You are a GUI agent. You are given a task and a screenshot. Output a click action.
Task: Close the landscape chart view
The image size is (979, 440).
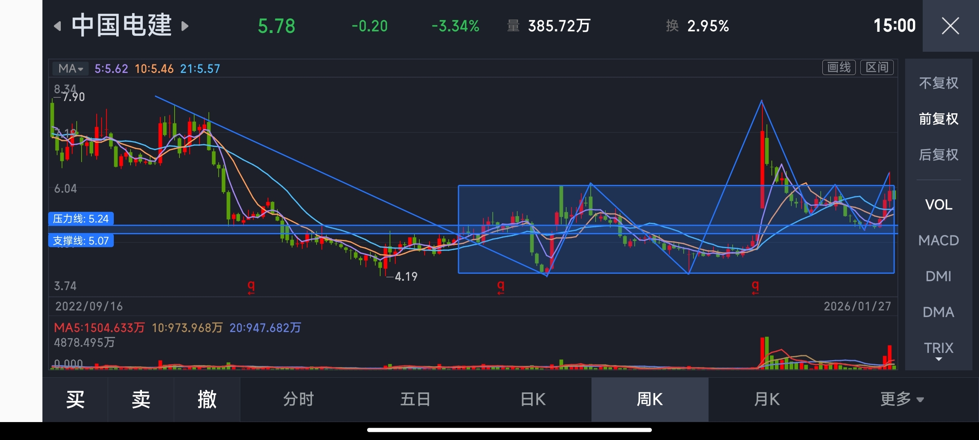950,26
